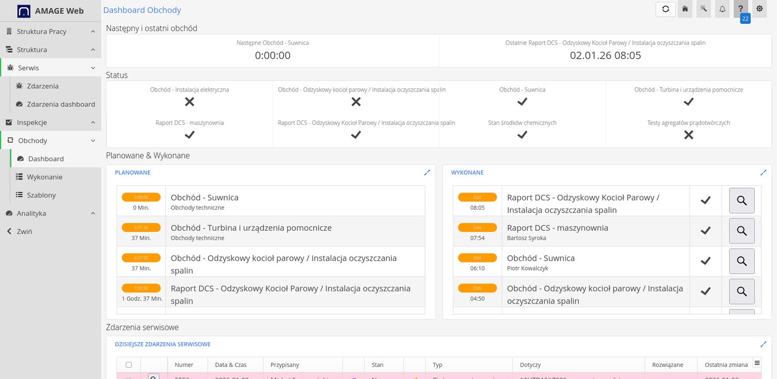The width and height of the screenshot is (777, 379).
Task: Click Bartosz Syroka name in Wykonane
Action: pyautogui.click(x=527, y=238)
